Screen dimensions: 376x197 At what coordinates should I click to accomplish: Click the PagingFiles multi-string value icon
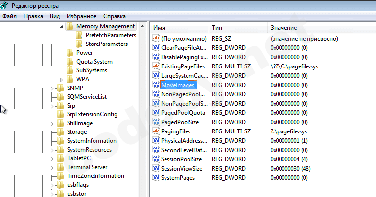(156, 131)
